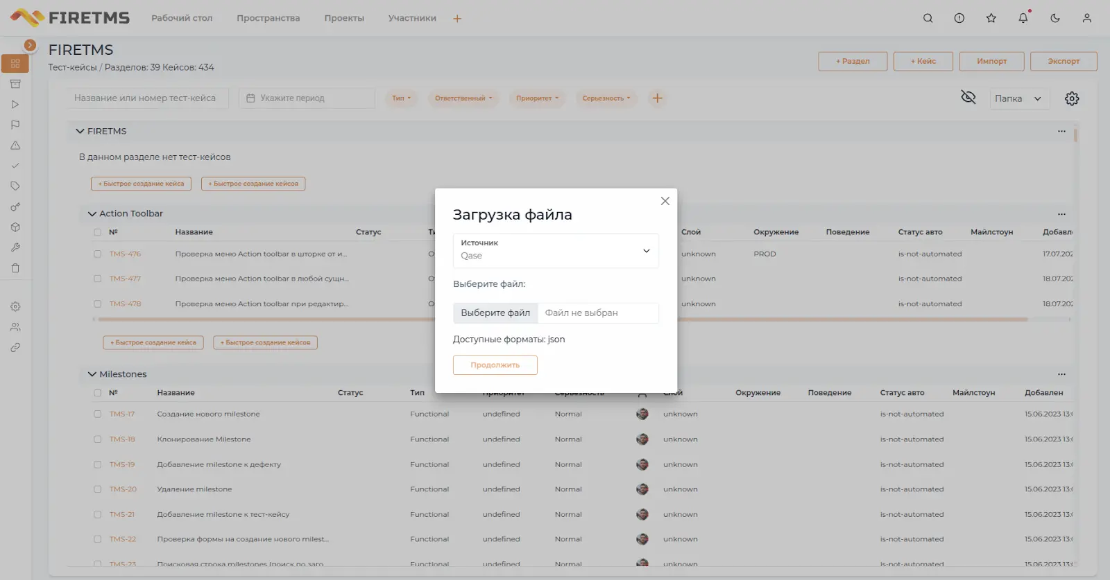This screenshot has width=1110, height=580.
Task: Open link chain icon in sidebar
Action: [15, 348]
